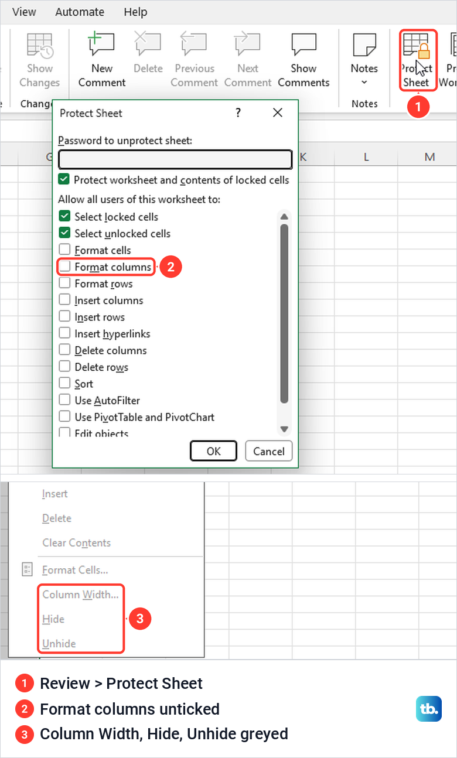Click Cancel in Protect Sheet dialog

pos(269,451)
